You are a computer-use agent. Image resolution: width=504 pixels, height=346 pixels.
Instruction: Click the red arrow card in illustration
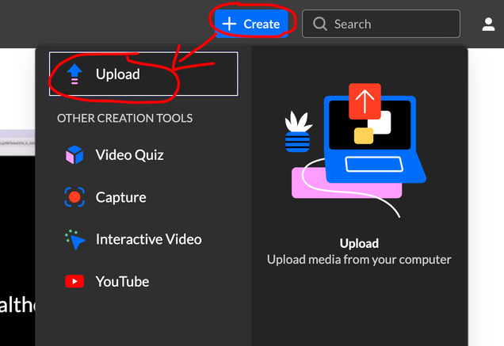(365, 101)
